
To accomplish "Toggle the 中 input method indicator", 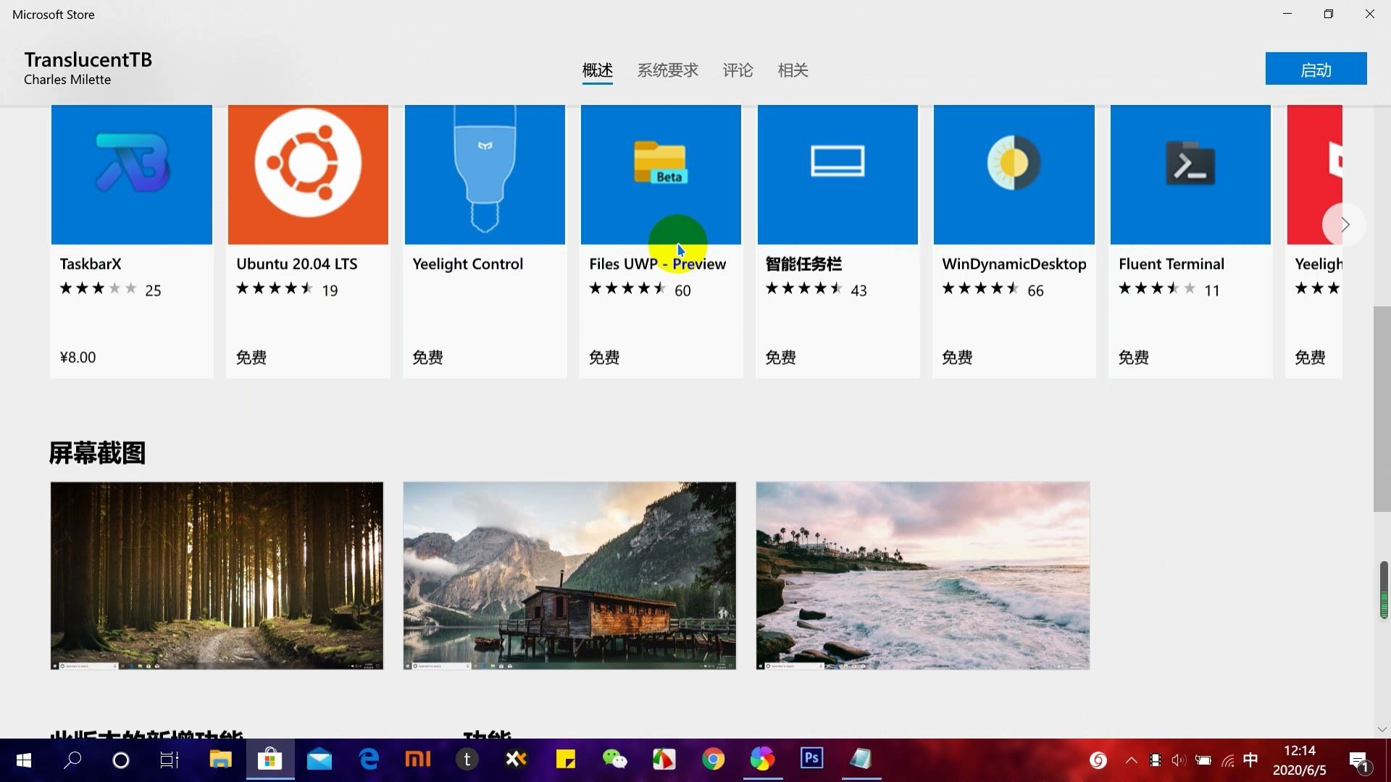I will tap(1250, 760).
